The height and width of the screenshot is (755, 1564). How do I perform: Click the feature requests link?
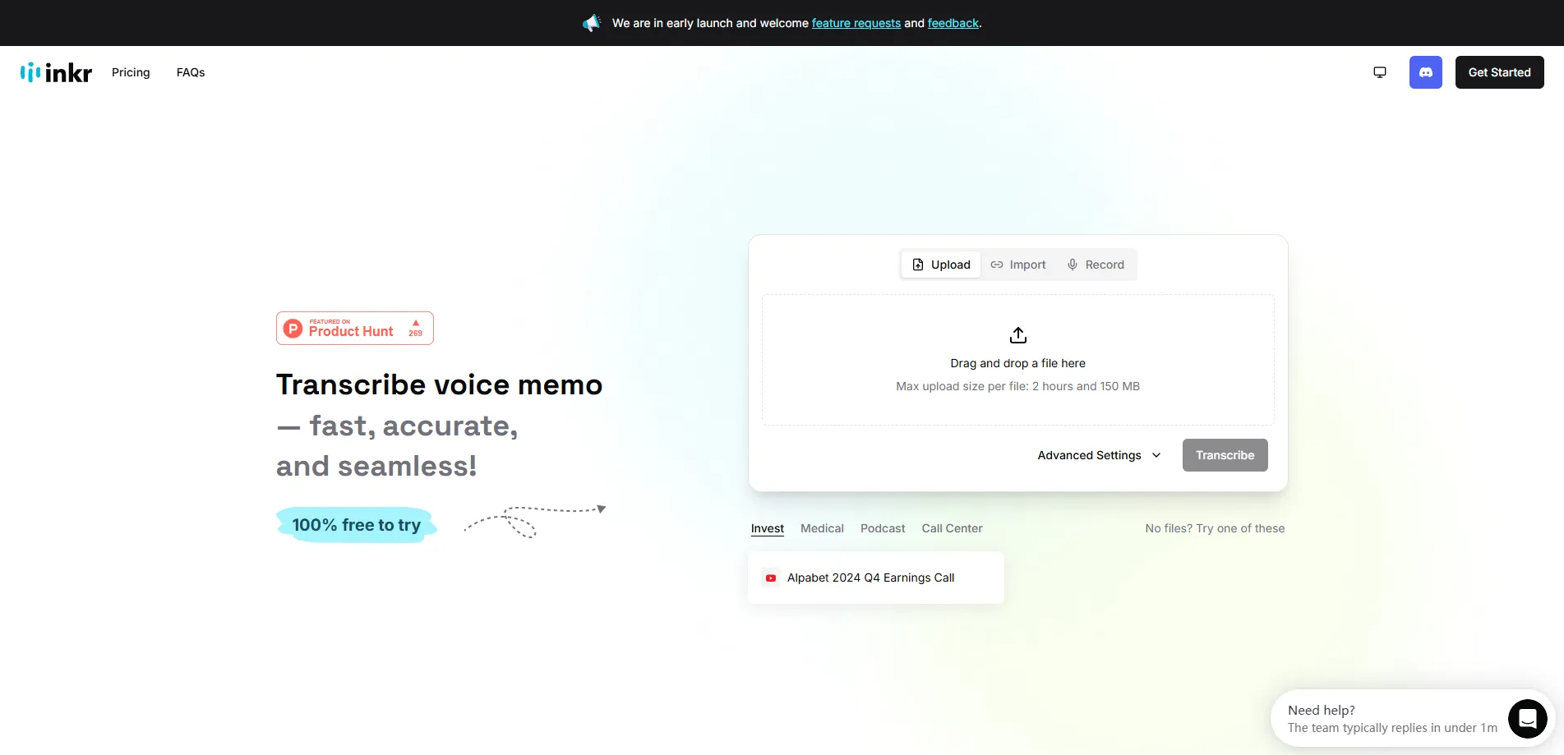(x=856, y=23)
